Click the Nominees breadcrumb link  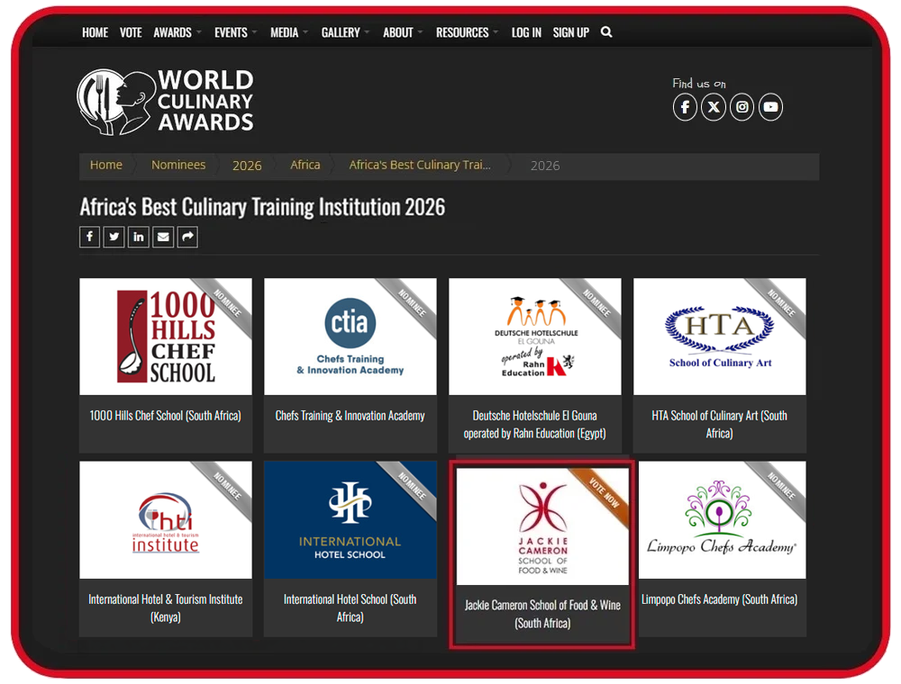178,166
